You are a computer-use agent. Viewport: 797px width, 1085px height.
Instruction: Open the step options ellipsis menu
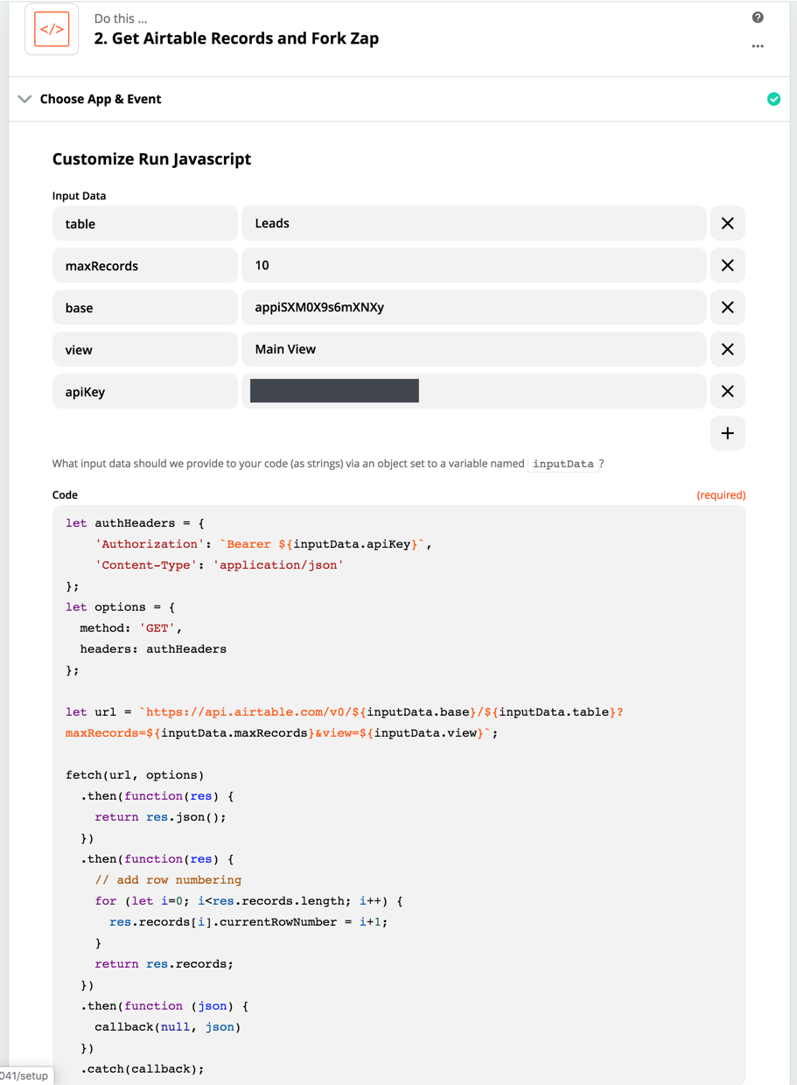[x=758, y=46]
